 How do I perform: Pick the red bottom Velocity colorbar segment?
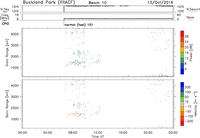[182, 123]
